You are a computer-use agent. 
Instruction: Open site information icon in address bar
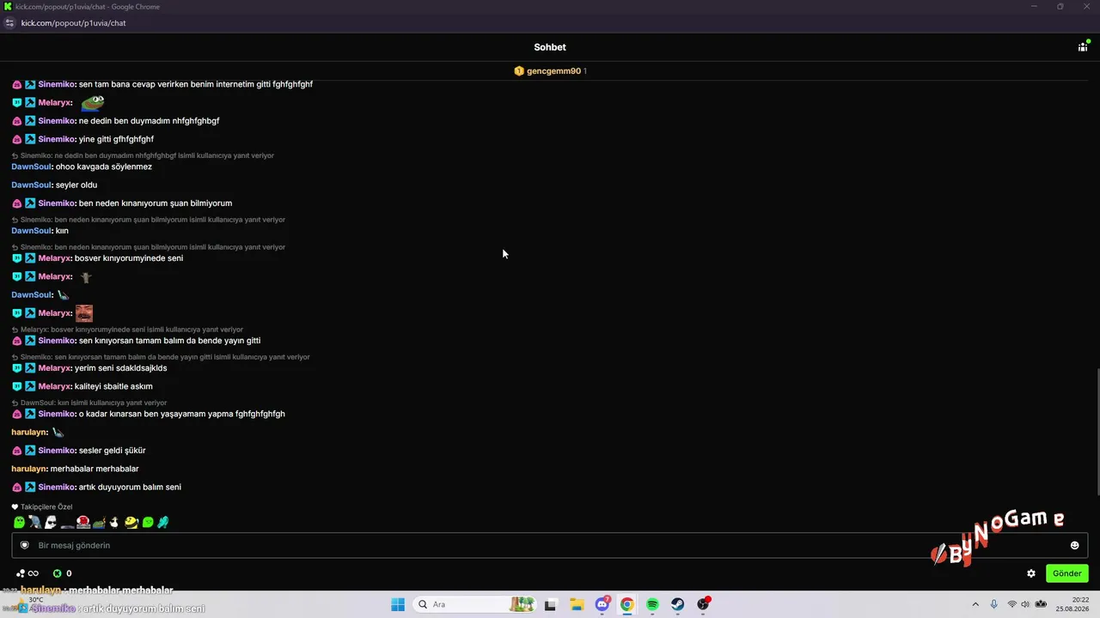pyautogui.click(x=9, y=23)
